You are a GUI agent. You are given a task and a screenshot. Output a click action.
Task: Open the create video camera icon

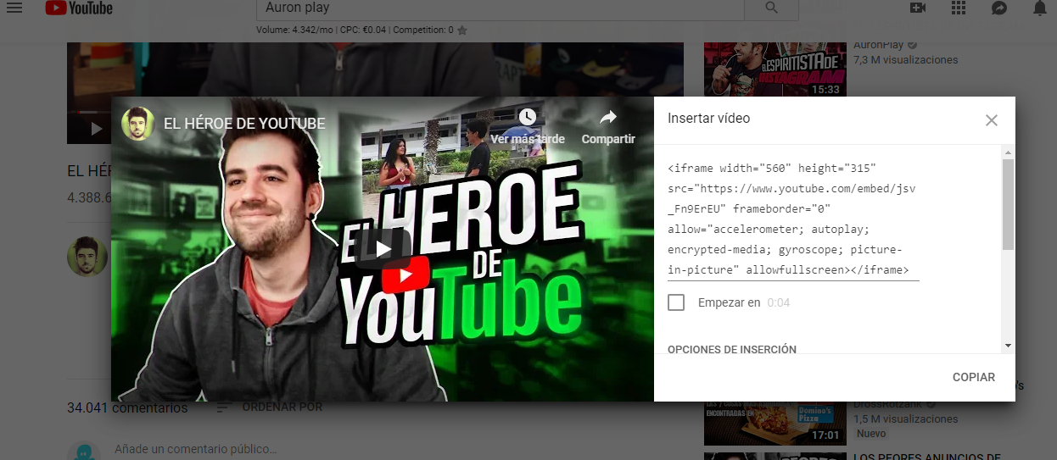point(917,8)
